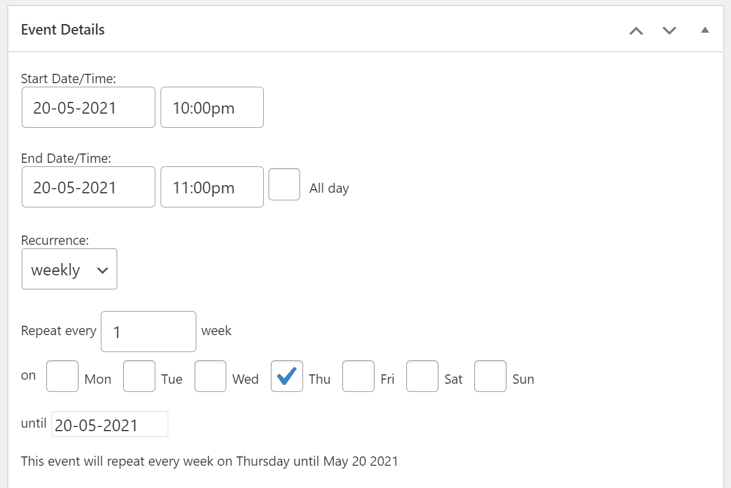
Task: Click the move-up chevron on Event Details
Action: [x=637, y=30]
